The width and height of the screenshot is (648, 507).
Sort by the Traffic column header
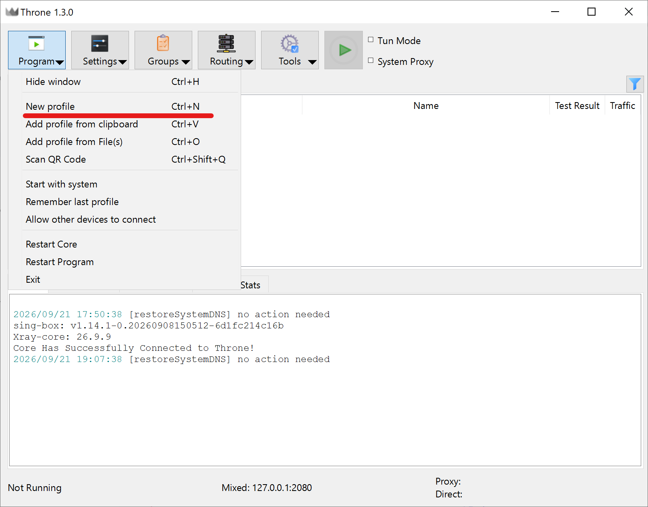click(622, 106)
